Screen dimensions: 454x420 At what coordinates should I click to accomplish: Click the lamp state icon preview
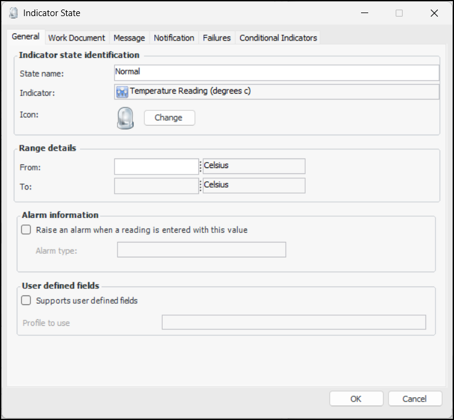125,118
